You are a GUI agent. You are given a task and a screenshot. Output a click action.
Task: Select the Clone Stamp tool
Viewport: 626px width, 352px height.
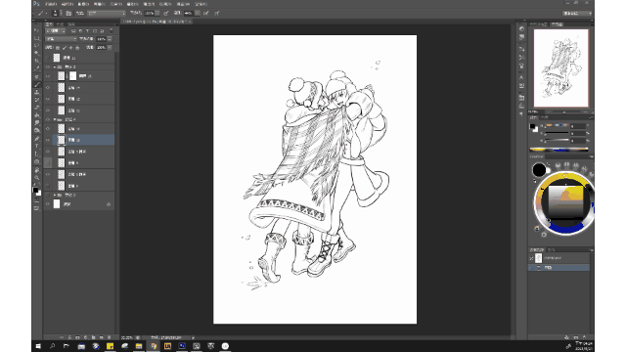(x=37, y=92)
